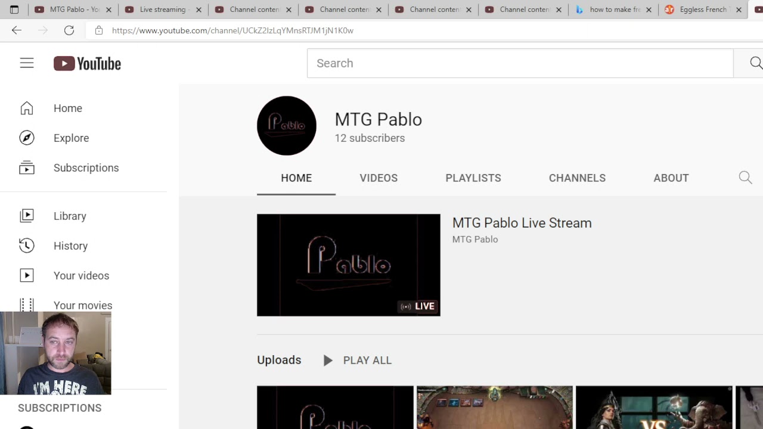Screen dimensions: 763x429
Task: Click the Subscriptions sidebar icon
Action: pos(27,167)
